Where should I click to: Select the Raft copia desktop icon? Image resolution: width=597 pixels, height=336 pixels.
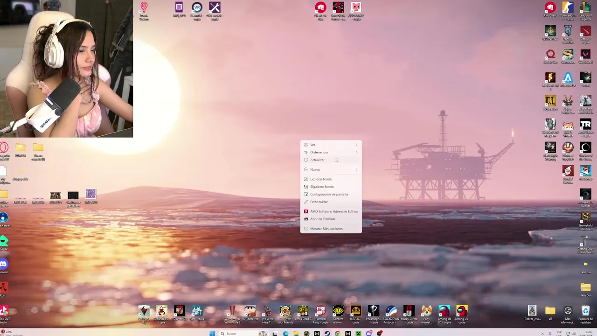(x=197, y=313)
